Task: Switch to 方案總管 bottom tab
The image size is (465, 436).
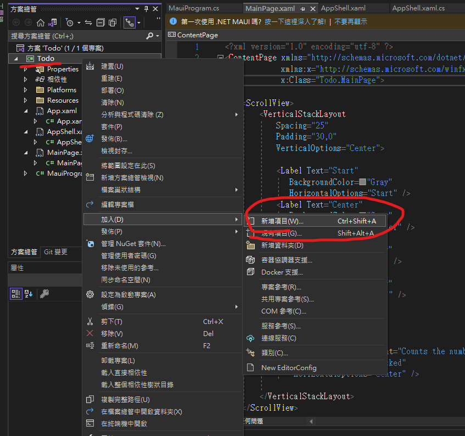Action: [x=24, y=252]
